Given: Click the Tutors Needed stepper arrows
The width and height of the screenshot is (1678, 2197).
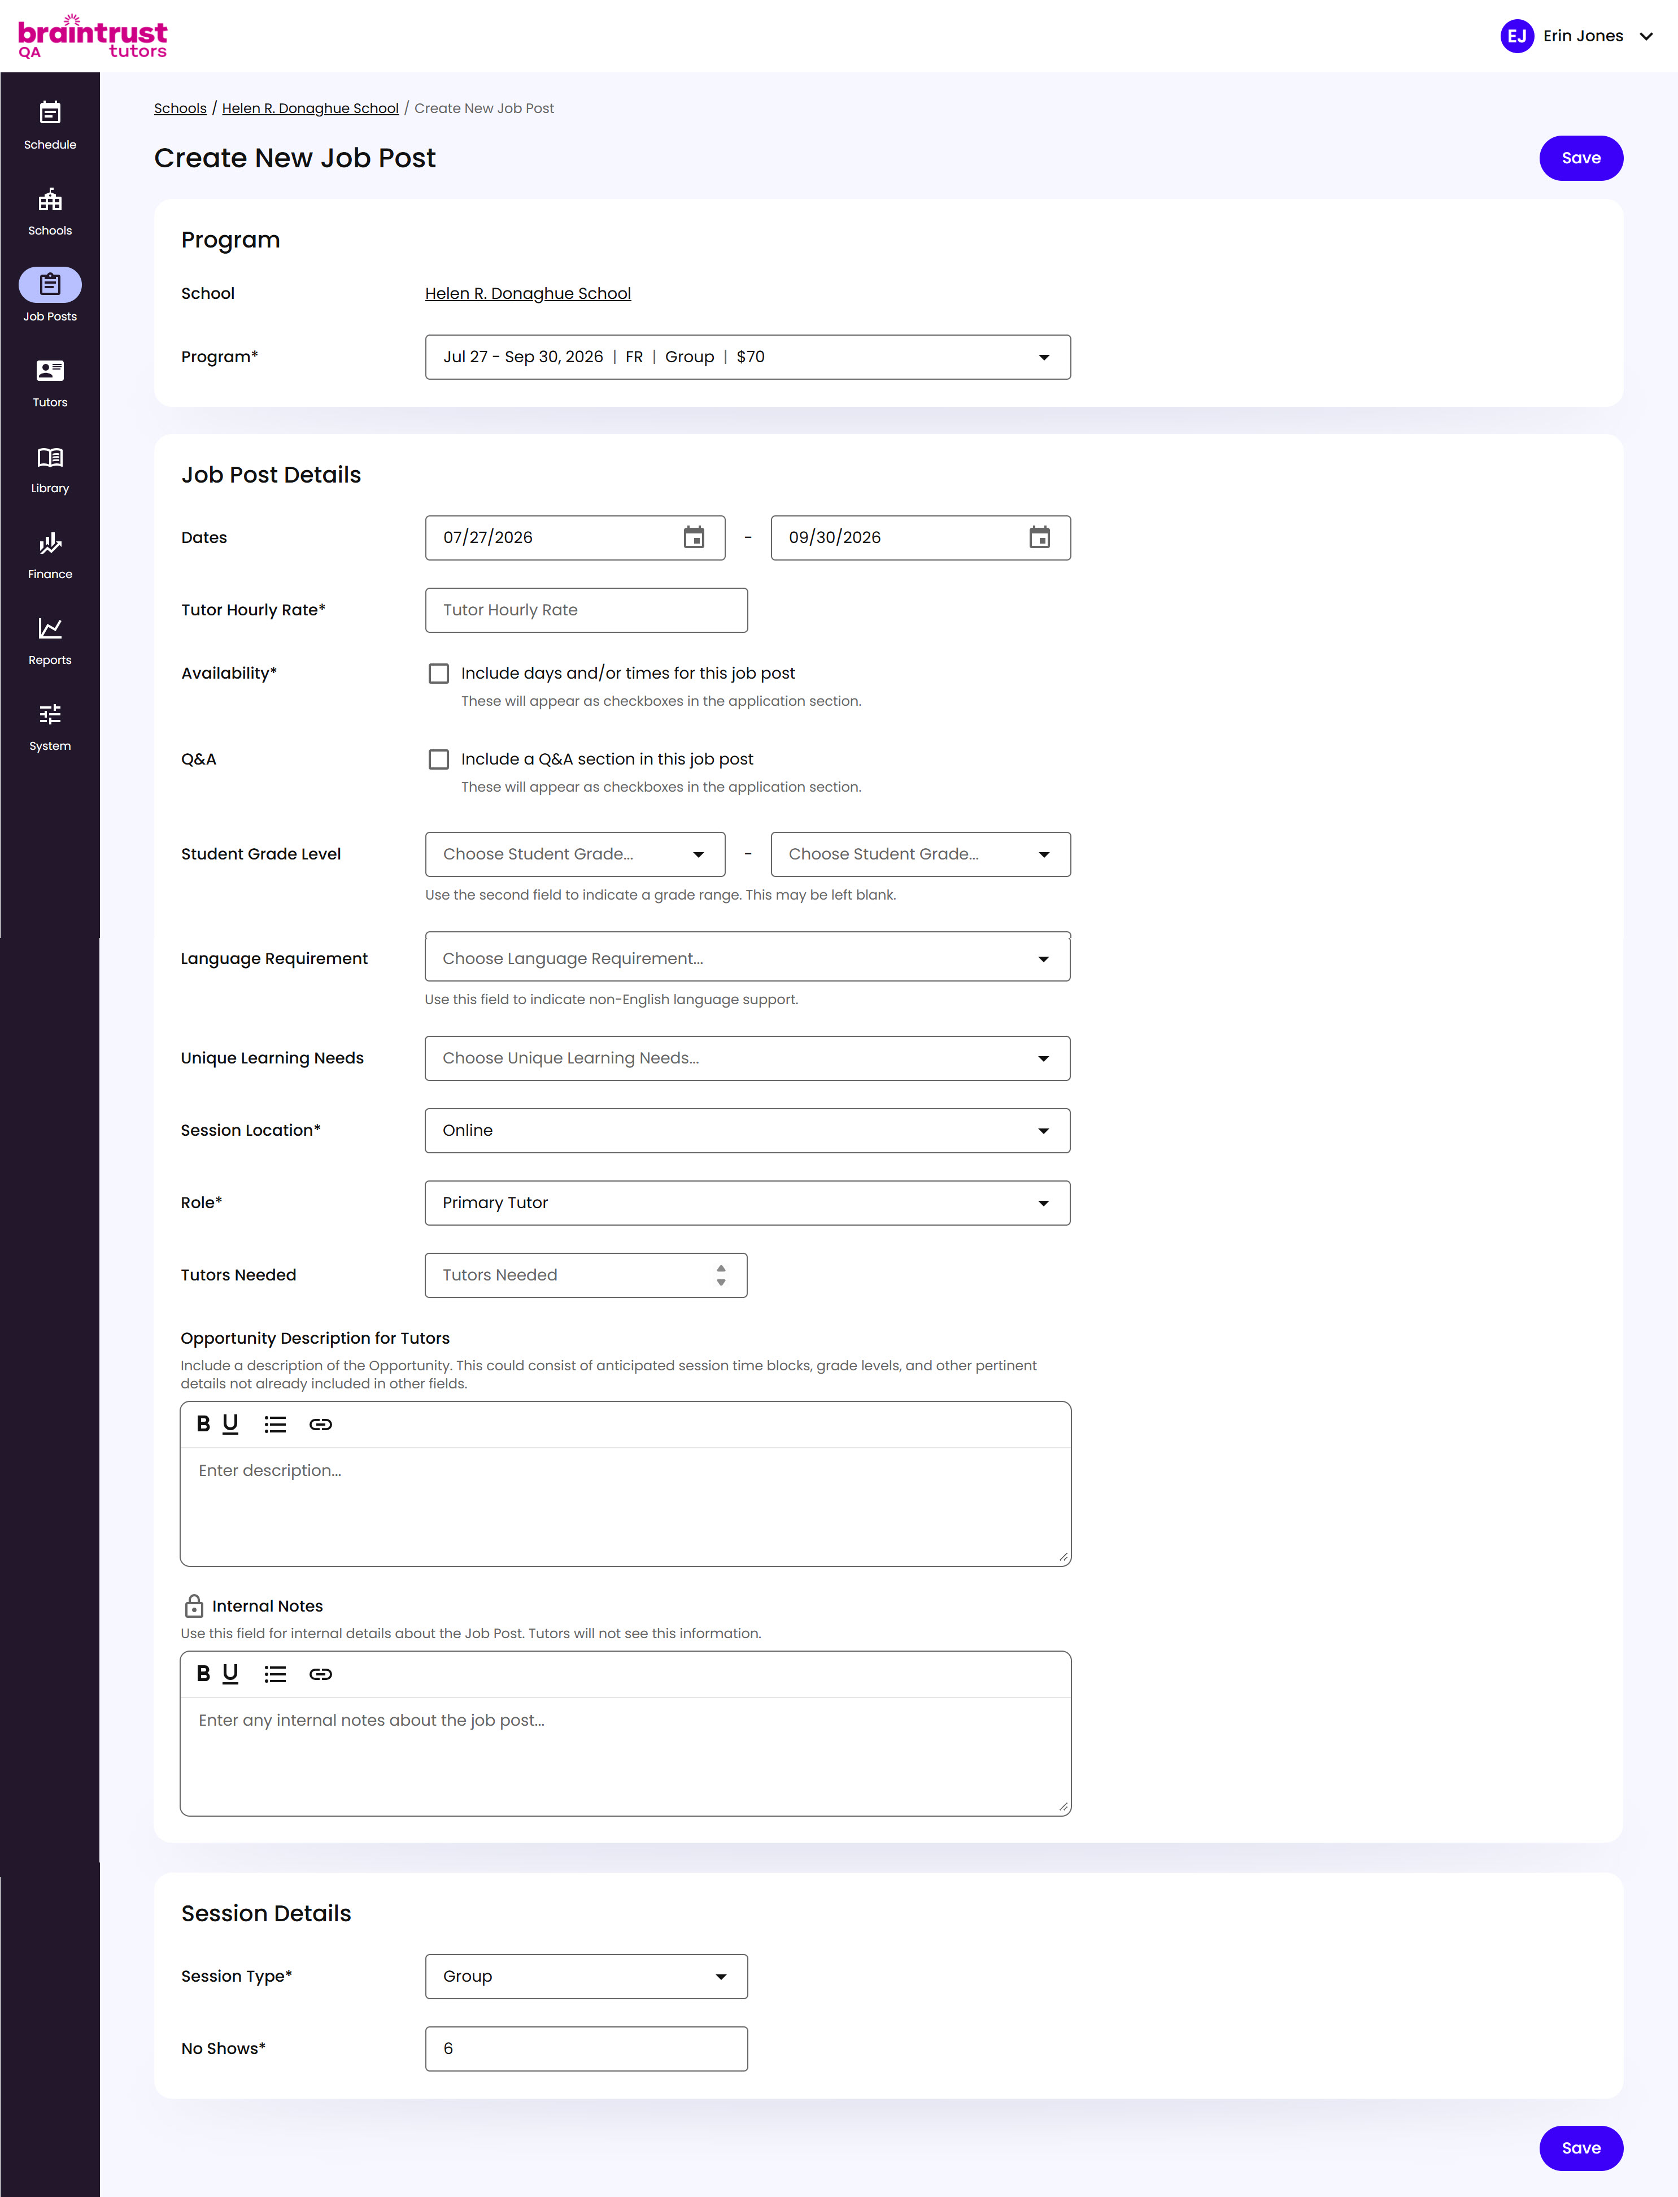Looking at the screenshot, I should click(x=721, y=1275).
